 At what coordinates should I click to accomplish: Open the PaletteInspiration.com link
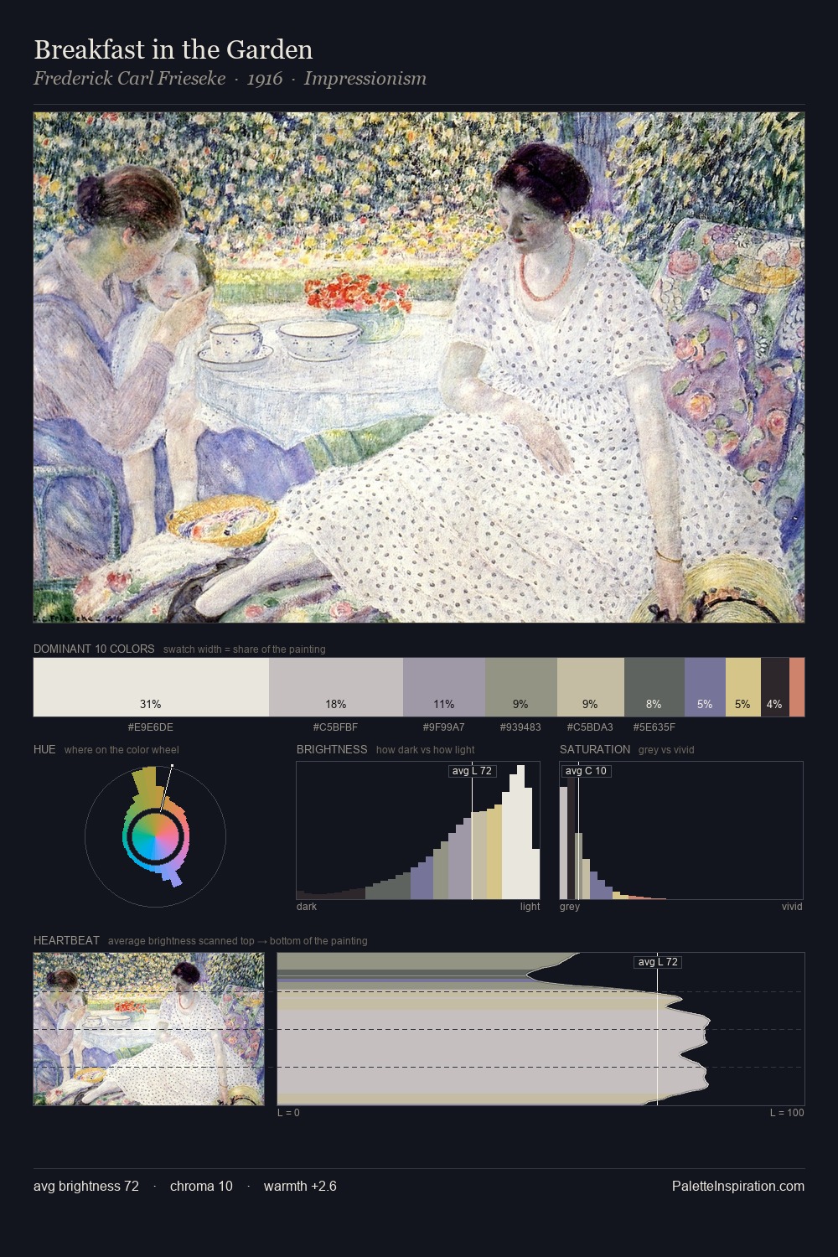tap(738, 1186)
